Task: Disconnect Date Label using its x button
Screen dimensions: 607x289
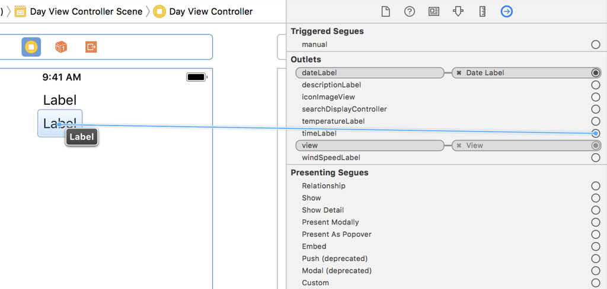Action: 459,73
